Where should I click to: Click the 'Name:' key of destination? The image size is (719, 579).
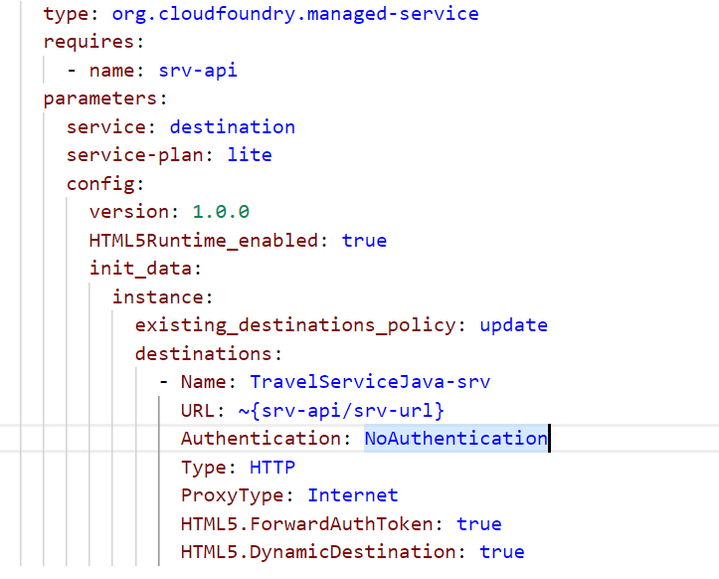tap(209, 382)
